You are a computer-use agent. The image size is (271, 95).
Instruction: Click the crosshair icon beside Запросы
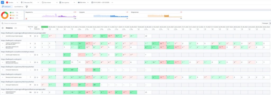pos(3,28)
